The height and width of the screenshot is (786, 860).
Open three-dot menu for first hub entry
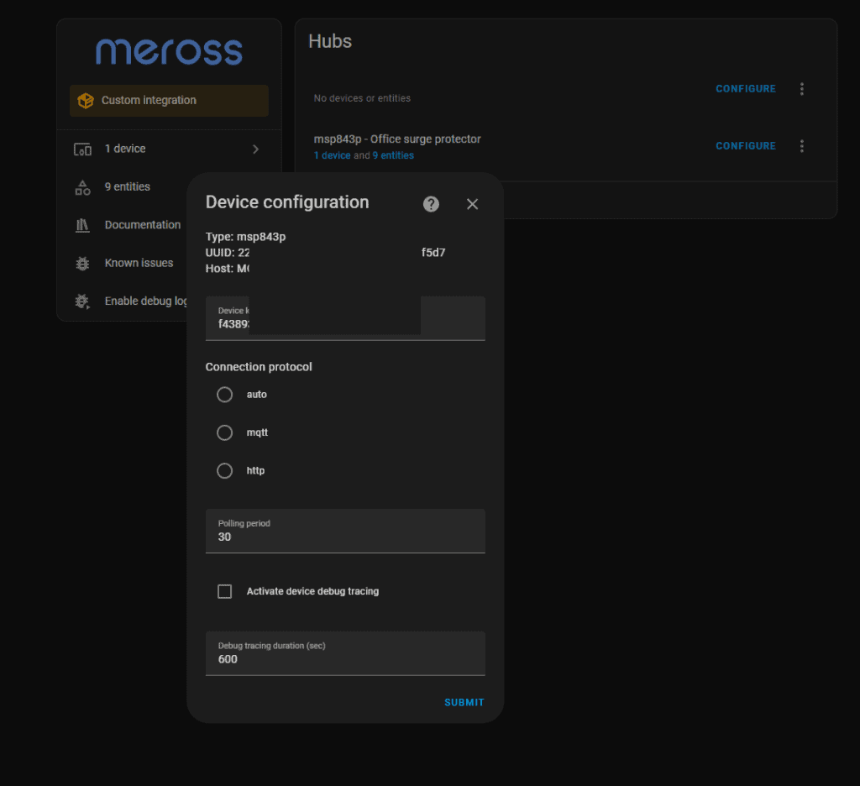pyautogui.click(x=801, y=89)
